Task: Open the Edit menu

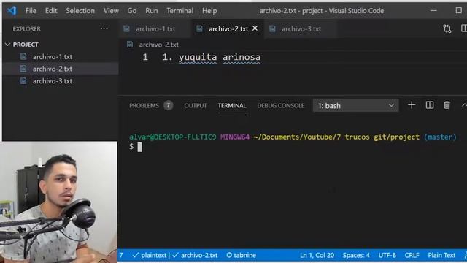Action: (51, 11)
